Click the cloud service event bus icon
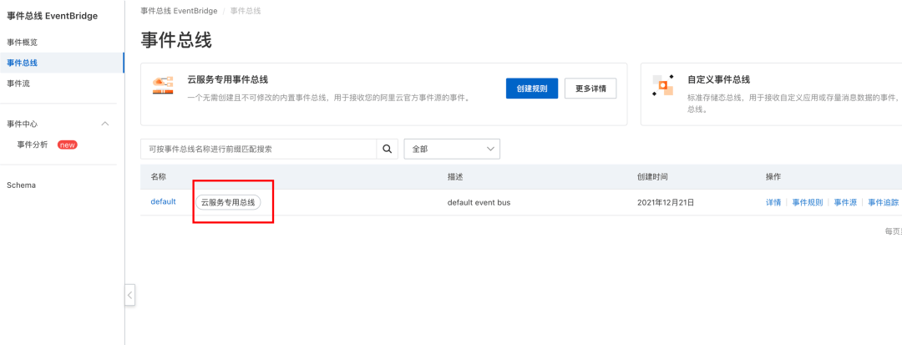Viewport: 902px width, 345px height. 163,84
